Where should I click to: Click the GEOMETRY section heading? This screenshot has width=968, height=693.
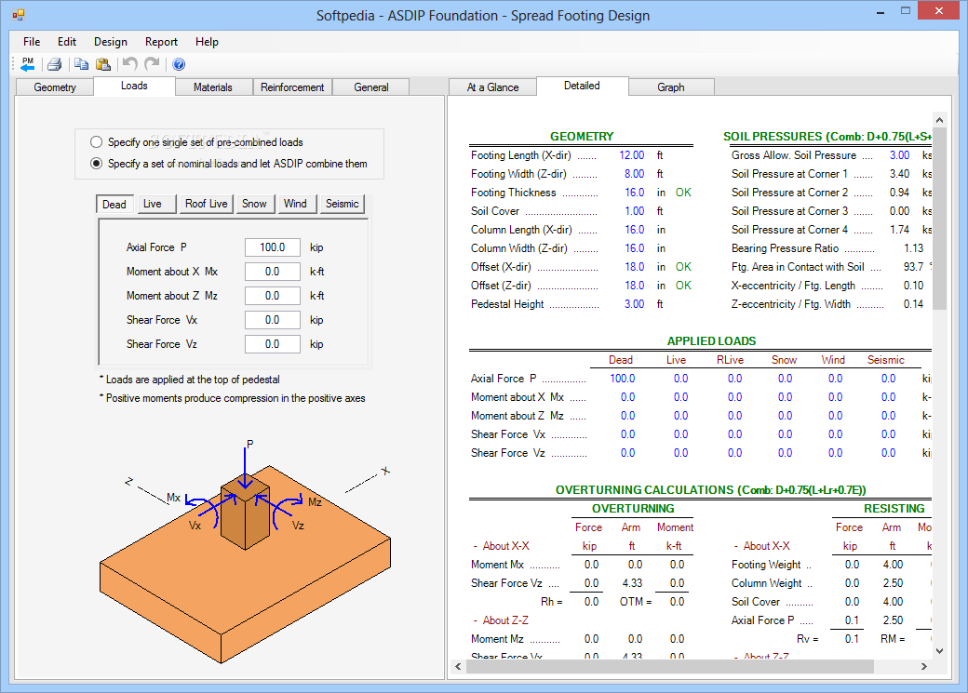[582, 137]
